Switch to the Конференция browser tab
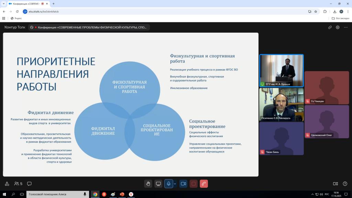 pyautogui.click(x=27, y=4)
